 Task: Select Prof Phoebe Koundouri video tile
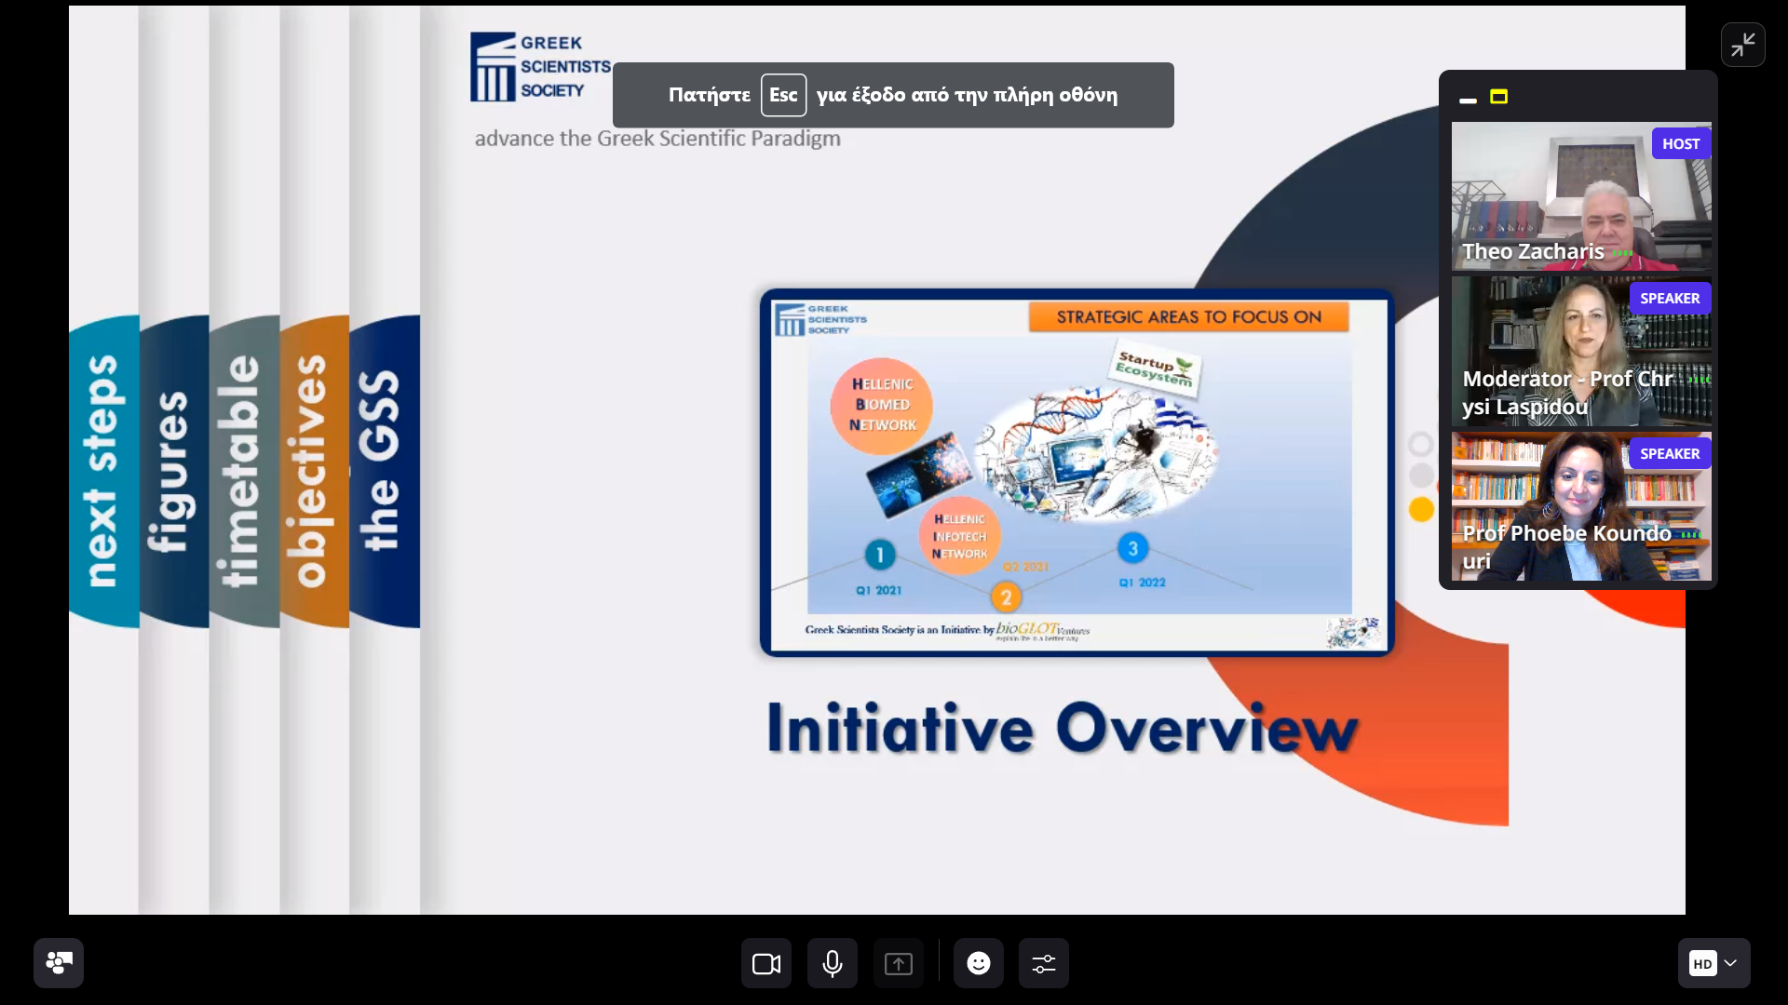(1580, 507)
